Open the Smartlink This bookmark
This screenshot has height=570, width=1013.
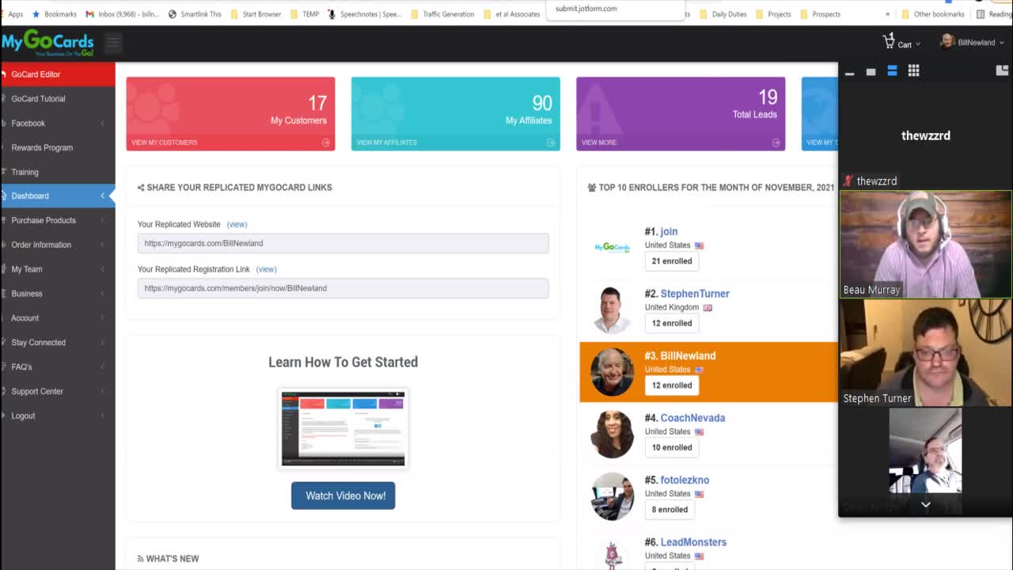tap(195, 14)
